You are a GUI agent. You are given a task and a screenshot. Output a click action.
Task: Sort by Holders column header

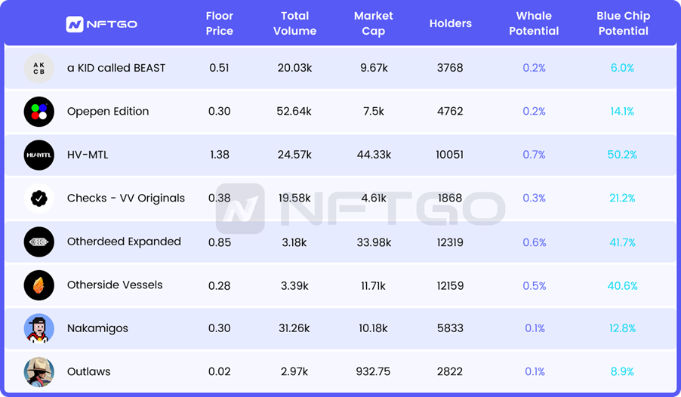(451, 23)
